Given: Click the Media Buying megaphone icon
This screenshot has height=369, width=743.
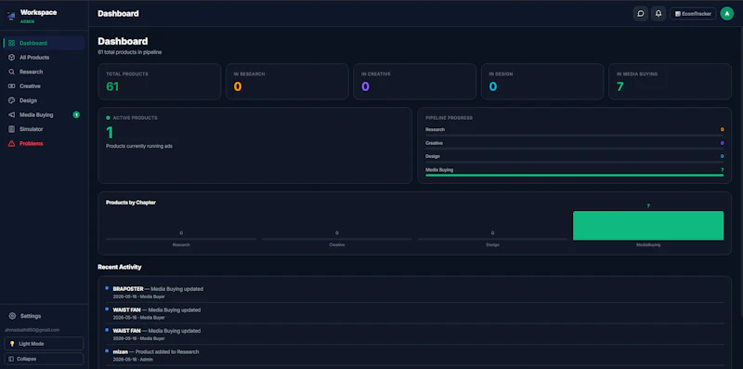Looking at the screenshot, I should click(x=11, y=114).
